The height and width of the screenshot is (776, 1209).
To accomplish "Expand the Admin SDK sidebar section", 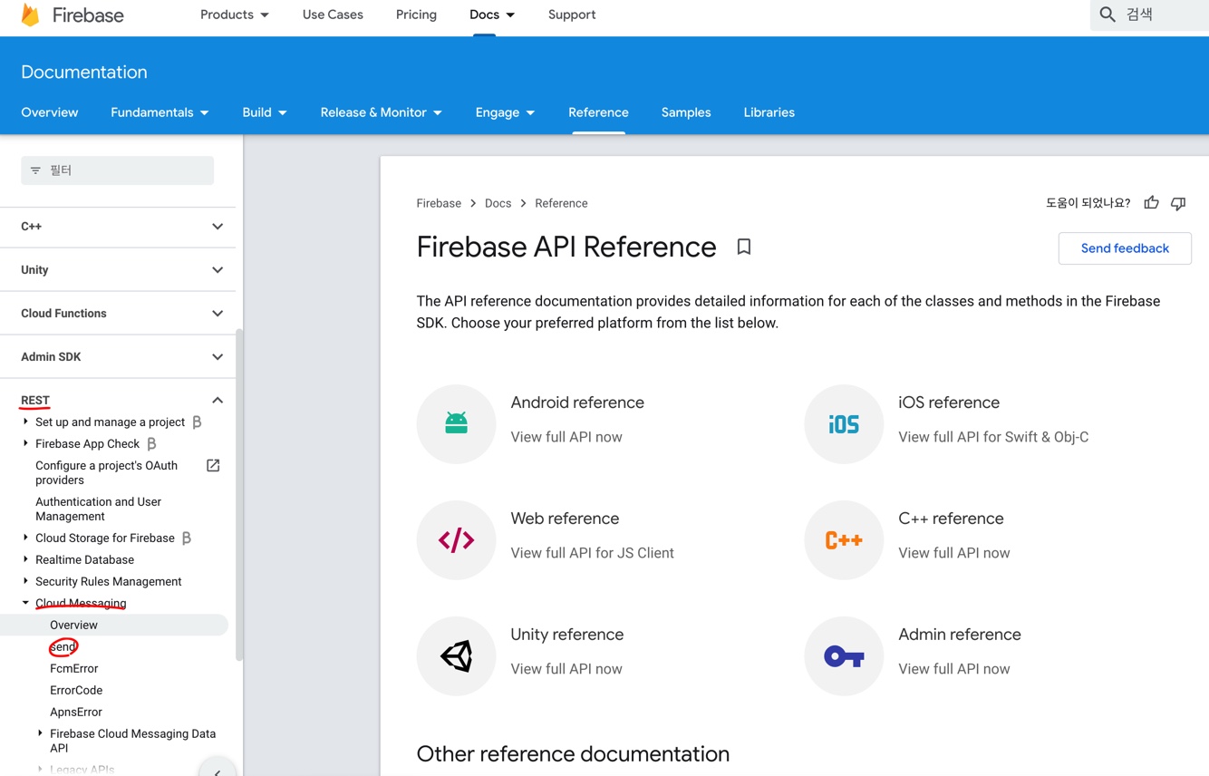I will coord(218,357).
